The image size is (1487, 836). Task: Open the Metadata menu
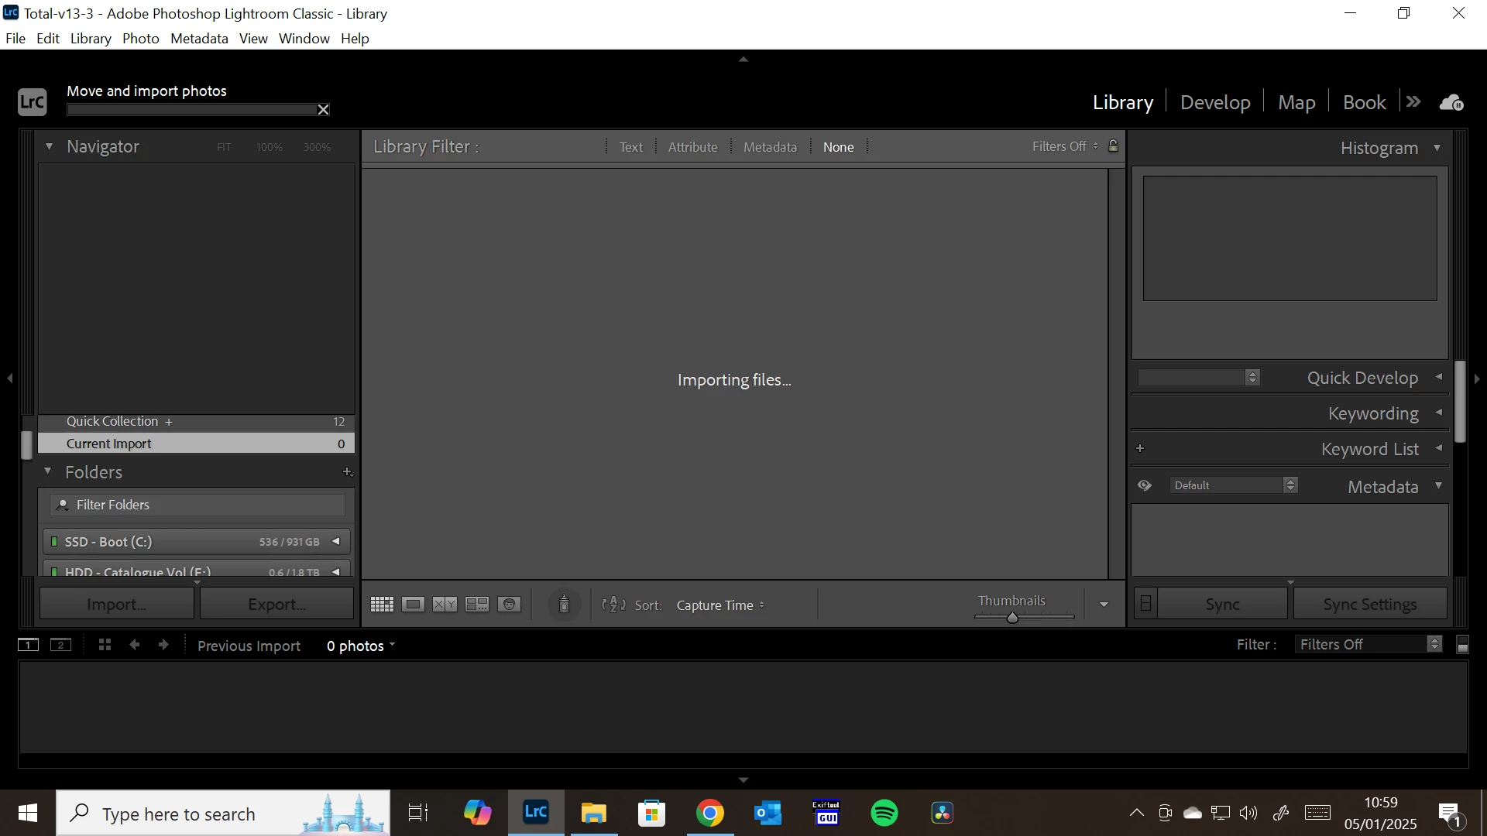[x=199, y=39]
